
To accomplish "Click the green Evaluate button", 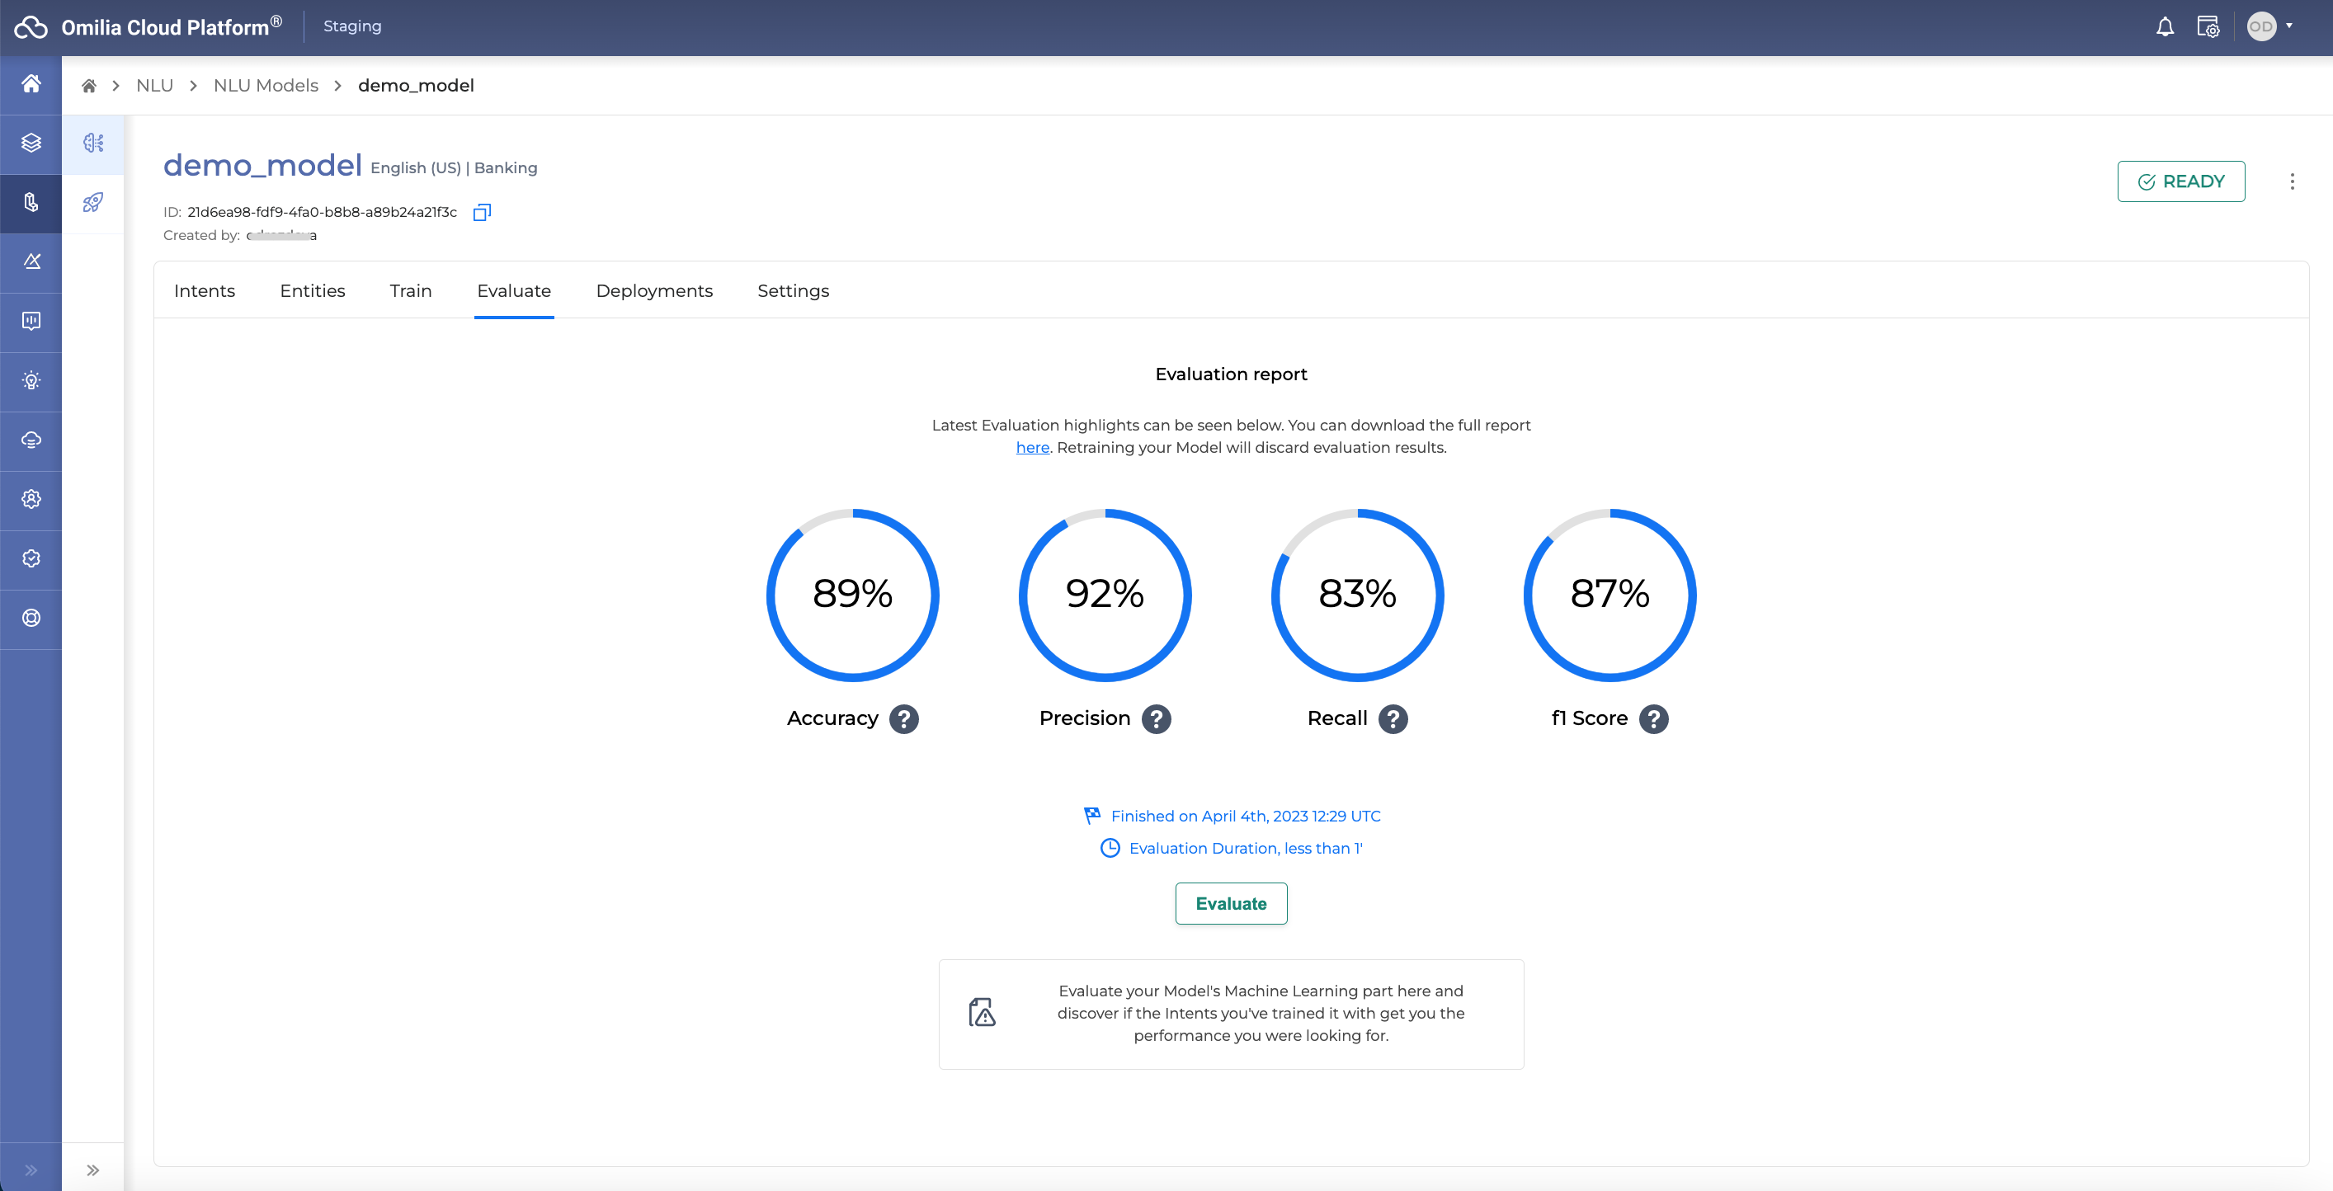I will pyautogui.click(x=1231, y=904).
